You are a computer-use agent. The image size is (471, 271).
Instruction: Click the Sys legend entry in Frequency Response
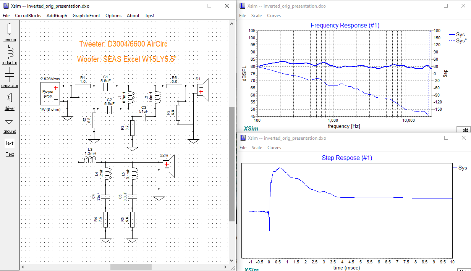coord(457,34)
